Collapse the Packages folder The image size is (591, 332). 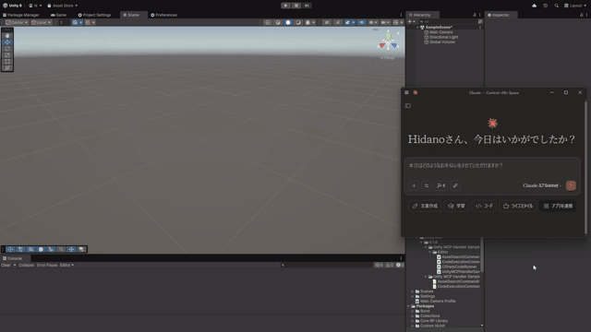click(409, 306)
